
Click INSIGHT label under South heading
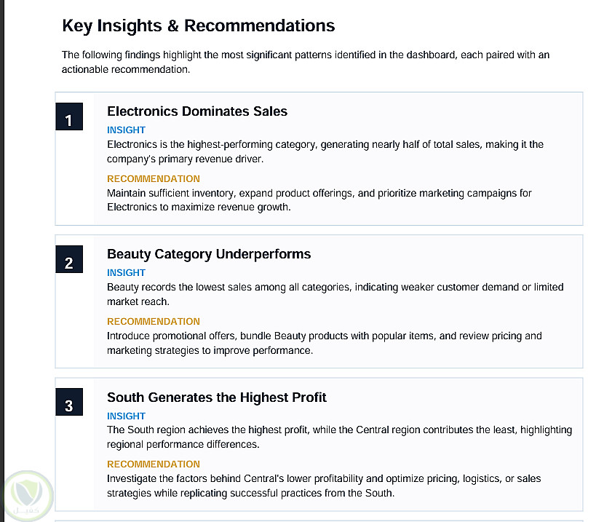pos(126,416)
